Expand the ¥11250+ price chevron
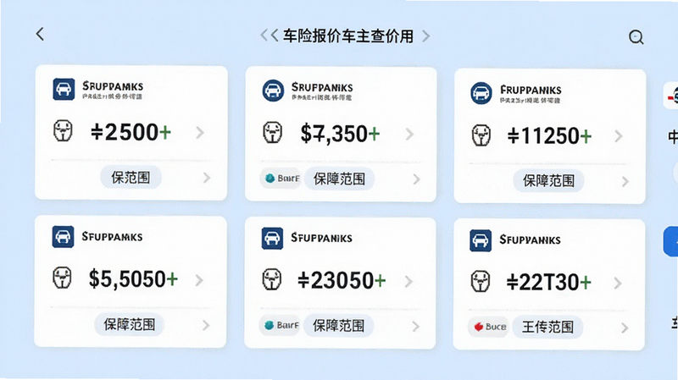This screenshot has height=380, width=678. (619, 136)
